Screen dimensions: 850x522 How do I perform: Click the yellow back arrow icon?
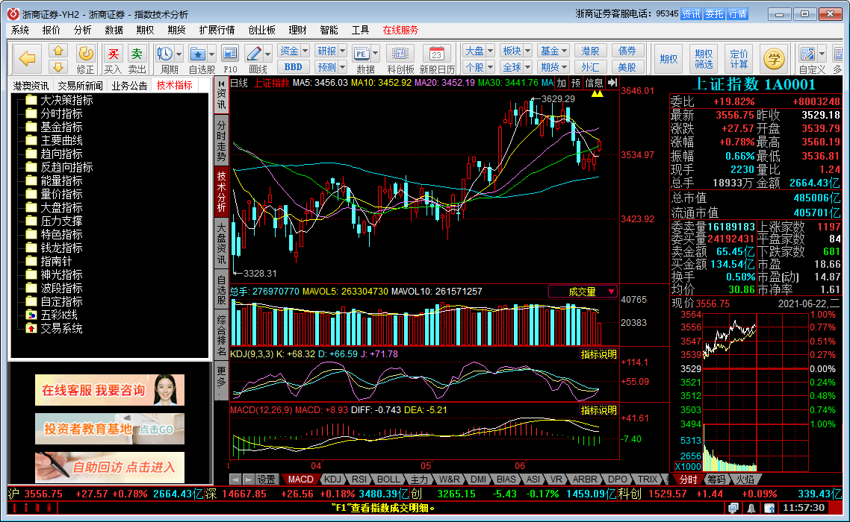(27, 58)
